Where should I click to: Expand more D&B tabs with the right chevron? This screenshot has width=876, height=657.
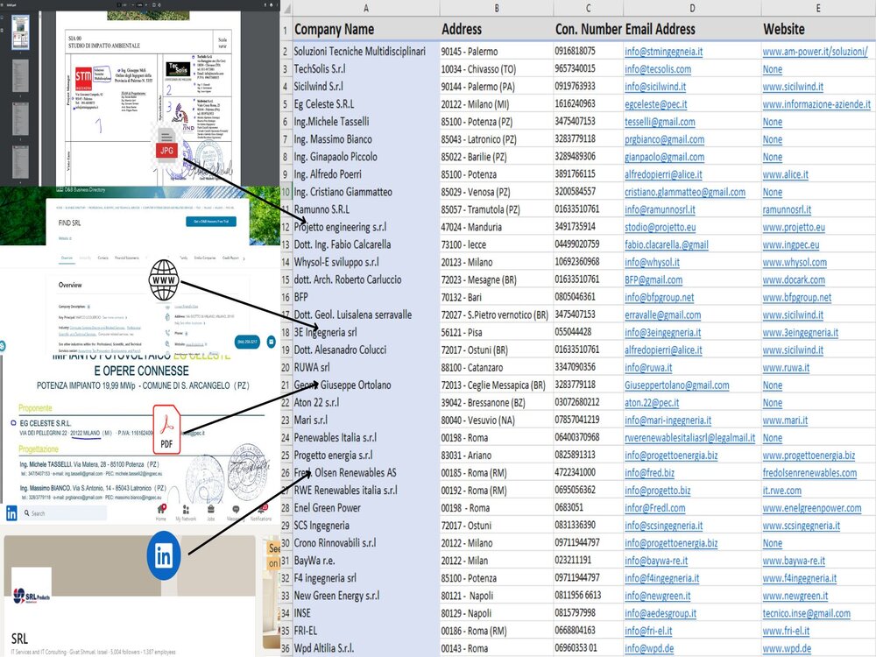pos(244,258)
